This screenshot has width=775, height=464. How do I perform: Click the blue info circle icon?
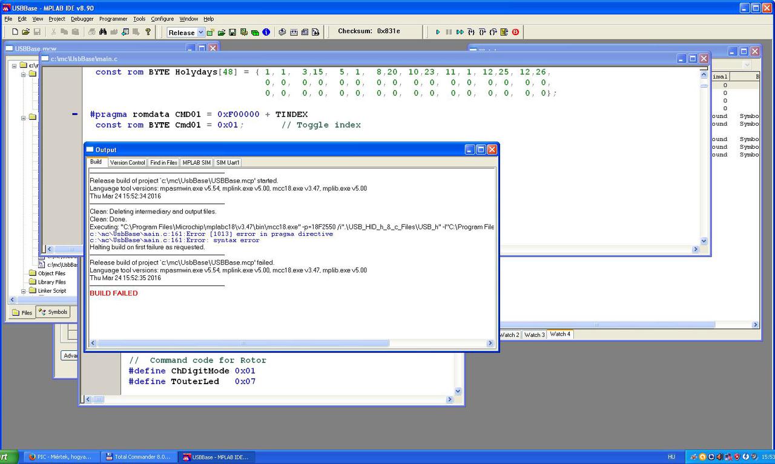click(x=266, y=32)
